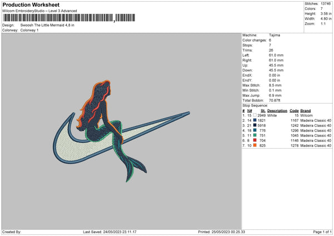This screenshot has height=236, width=334.
Task: Click the 'Colorway 1' value
Action: [30, 30]
